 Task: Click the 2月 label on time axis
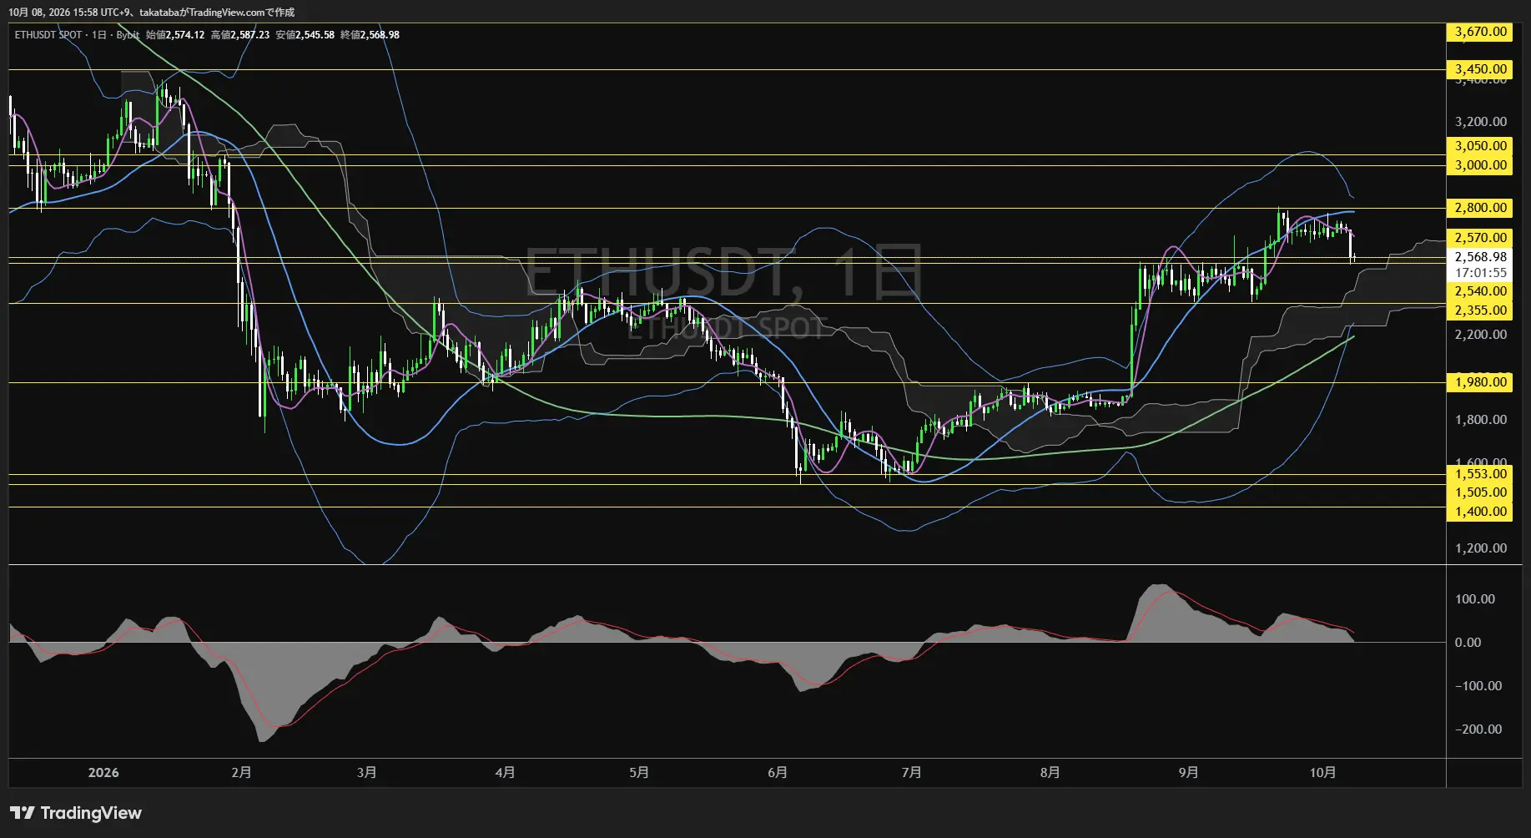tap(241, 773)
